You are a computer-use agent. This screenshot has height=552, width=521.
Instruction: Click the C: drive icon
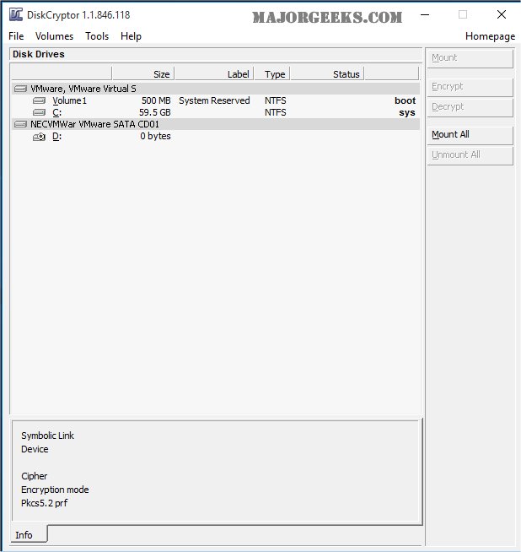point(39,112)
